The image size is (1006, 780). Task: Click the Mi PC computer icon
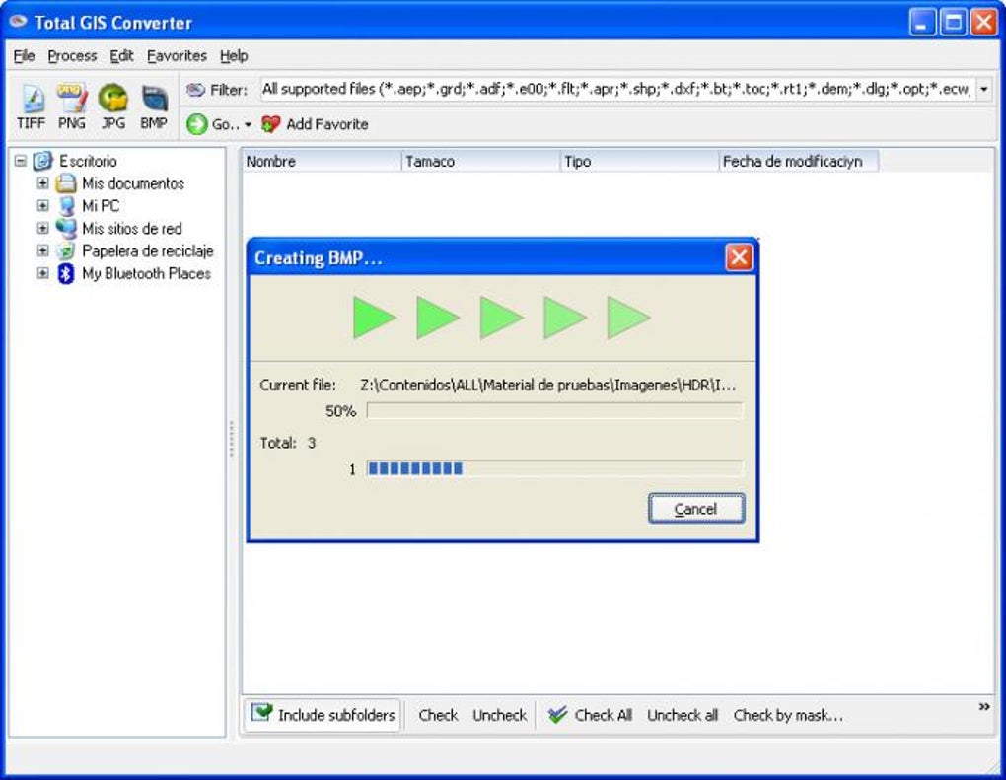66,206
